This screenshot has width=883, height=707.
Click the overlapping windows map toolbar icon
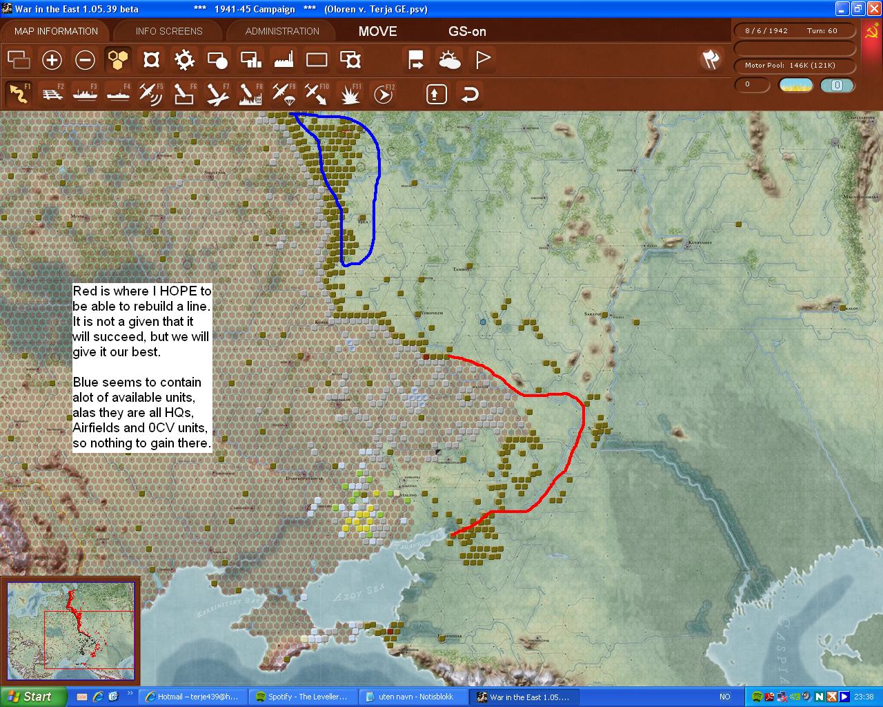pos(19,60)
